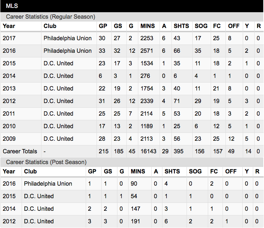Viewport: 264px width, 228px height.
Task: Click the regular season OFF column header
Action: 234,26
